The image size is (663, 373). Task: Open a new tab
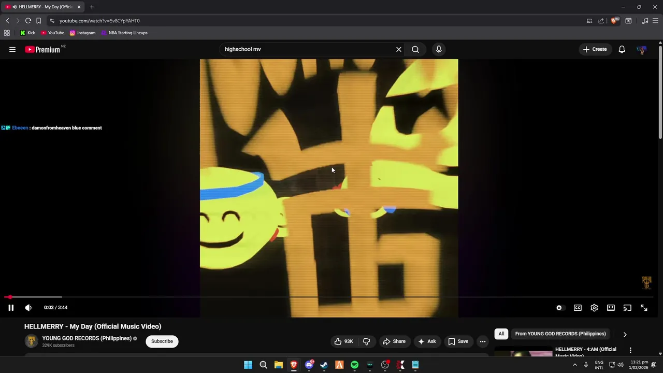pyautogui.click(x=92, y=7)
